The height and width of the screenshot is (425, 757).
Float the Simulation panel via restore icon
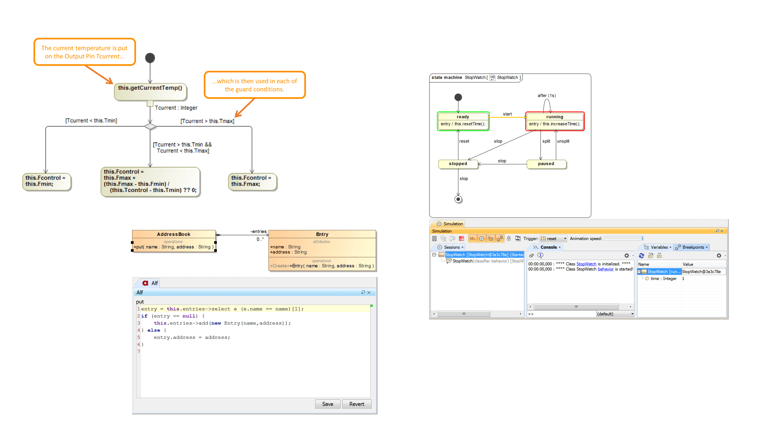tap(717, 231)
